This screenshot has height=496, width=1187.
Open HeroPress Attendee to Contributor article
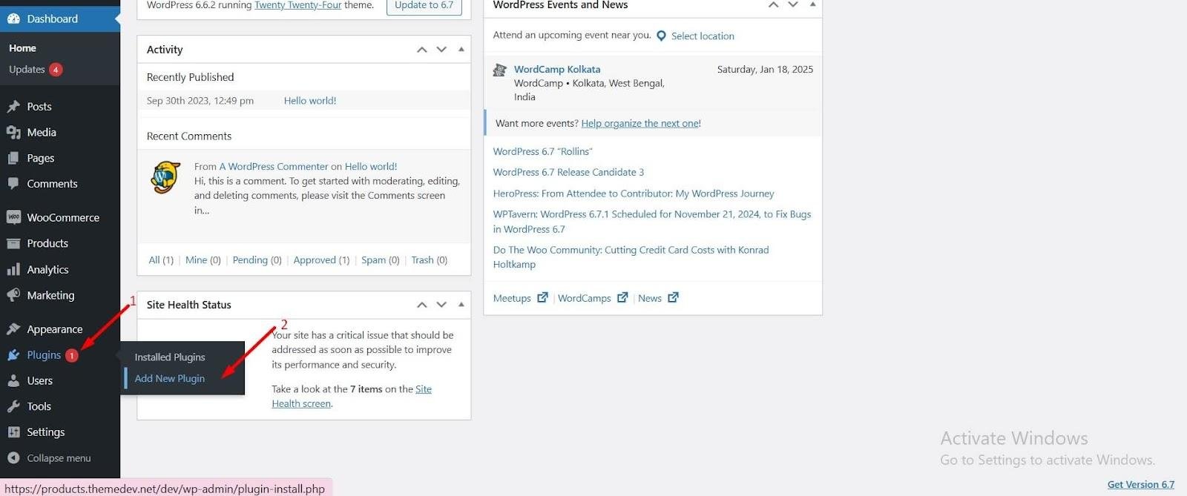[x=634, y=194]
